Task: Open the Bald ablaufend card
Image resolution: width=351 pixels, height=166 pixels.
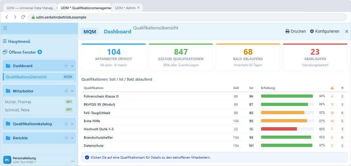Action: pos(248,57)
